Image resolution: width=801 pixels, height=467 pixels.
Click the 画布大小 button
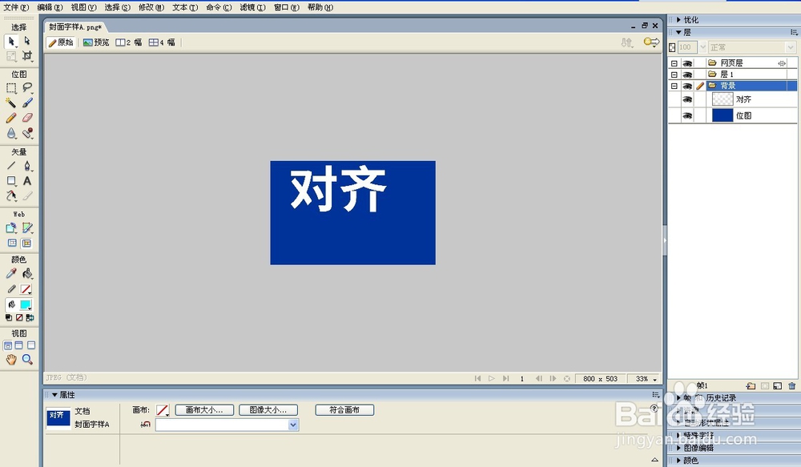204,410
